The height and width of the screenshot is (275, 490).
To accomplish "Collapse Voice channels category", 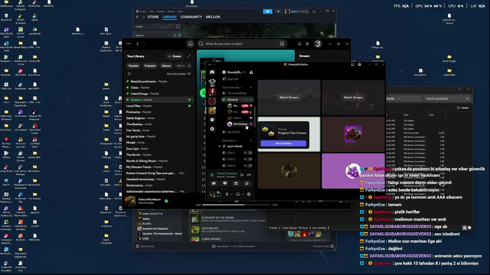I will [x=232, y=87].
